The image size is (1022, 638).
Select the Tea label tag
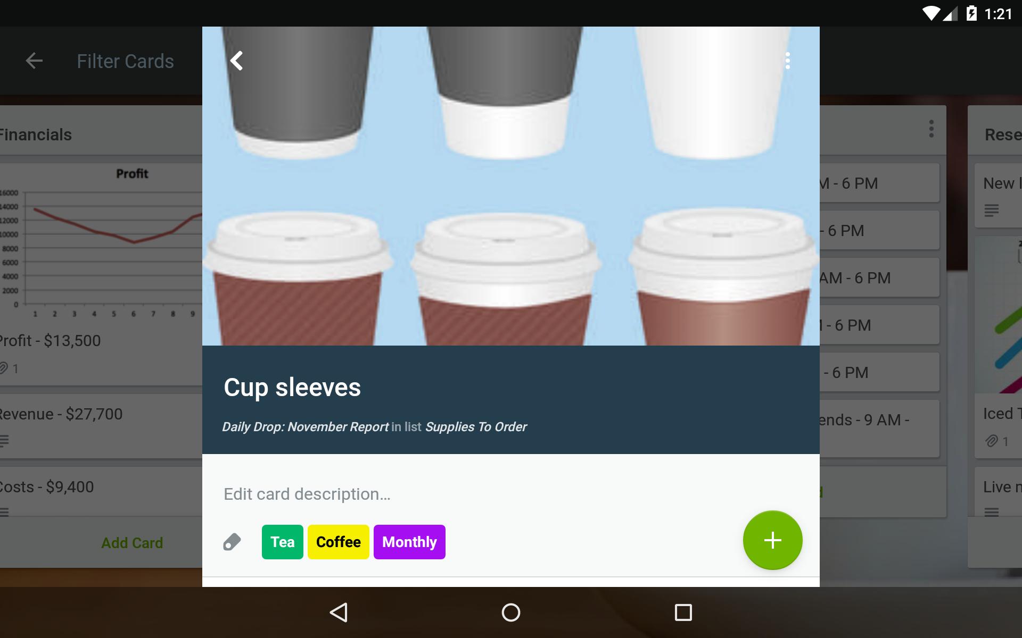tap(282, 542)
